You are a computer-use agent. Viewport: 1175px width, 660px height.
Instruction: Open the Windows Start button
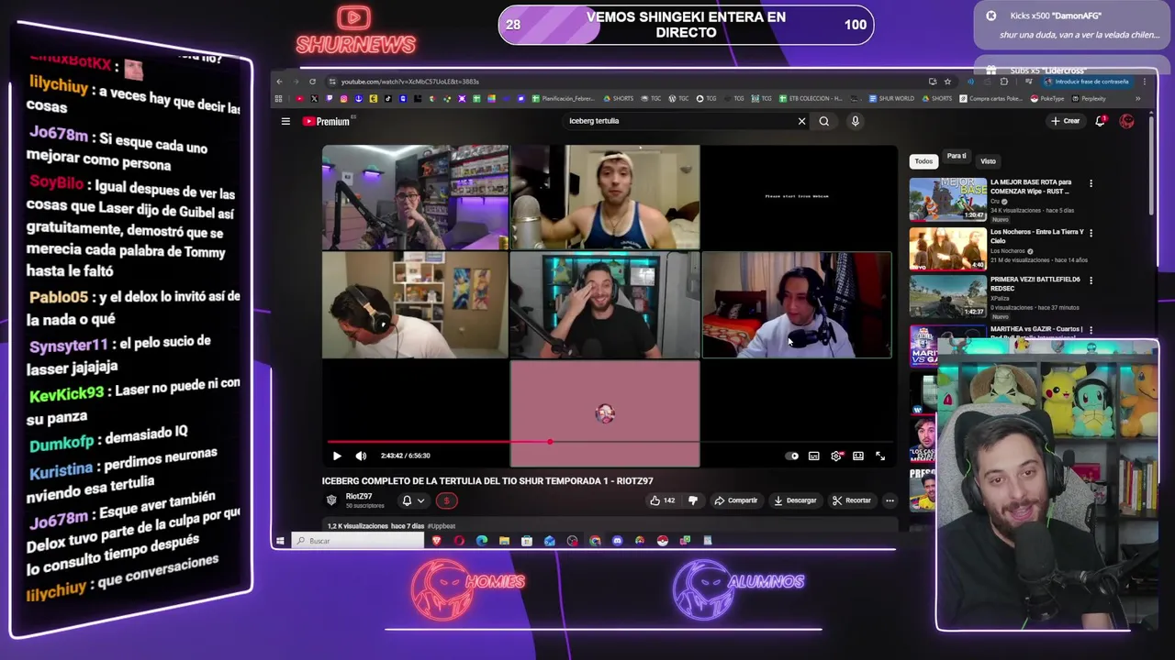coord(280,541)
